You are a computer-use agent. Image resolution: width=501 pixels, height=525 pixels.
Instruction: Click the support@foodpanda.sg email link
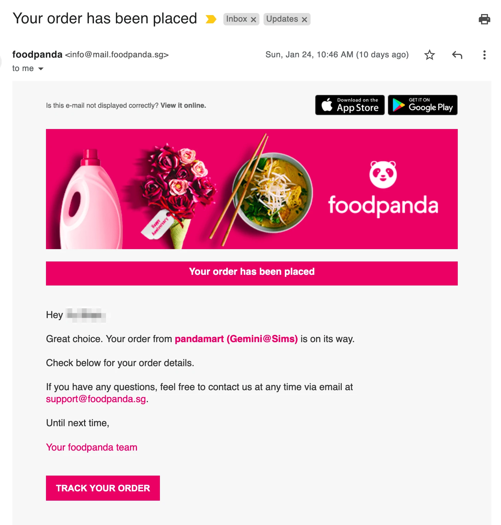click(96, 399)
